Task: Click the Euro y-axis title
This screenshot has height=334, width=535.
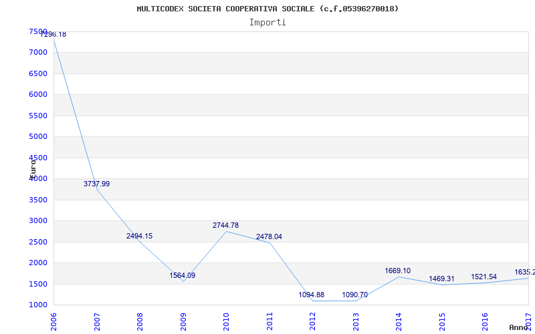Action: tap(33, 168)
